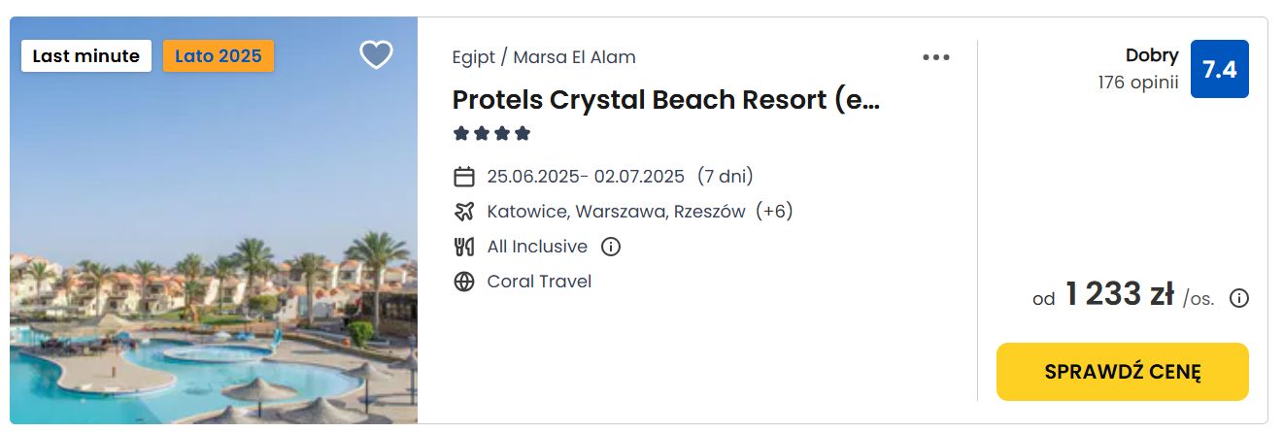Select the Lato 2025 orange tag
Viewport: 1283px width, 433px height.
pos(219,56)
